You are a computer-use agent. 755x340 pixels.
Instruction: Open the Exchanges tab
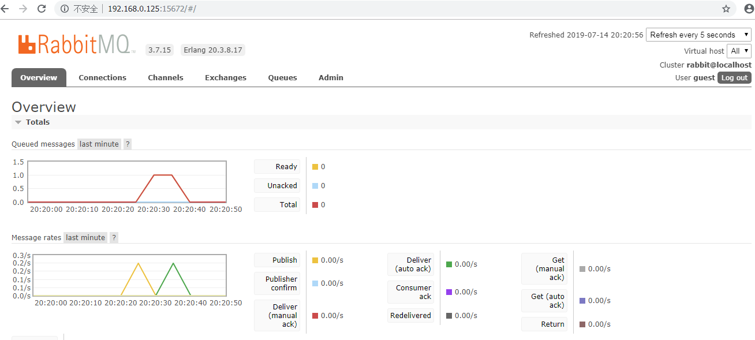pyautogui.click(x=226, y=77)
